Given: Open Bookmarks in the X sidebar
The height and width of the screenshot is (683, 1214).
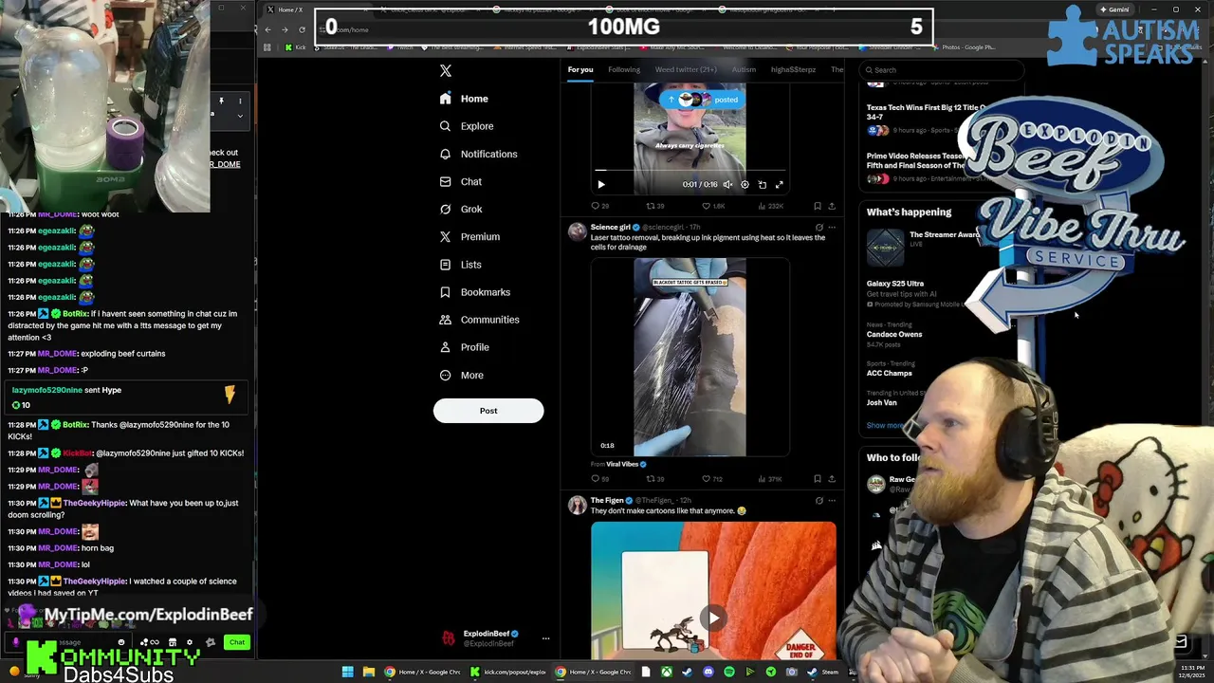Looking at the screenshot, I should 475,292.
